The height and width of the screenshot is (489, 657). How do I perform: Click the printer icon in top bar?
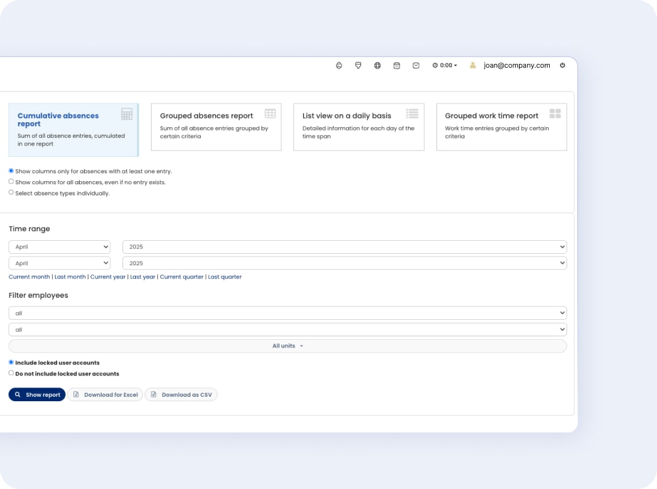pyautogui.click(x=339, y=65)
